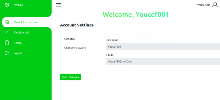Click the Welcome, Youcef001 heading
220x100 pixels.
136,14
